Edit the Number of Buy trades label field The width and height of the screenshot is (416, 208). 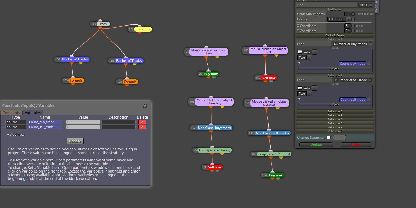[x=350, y=44]
